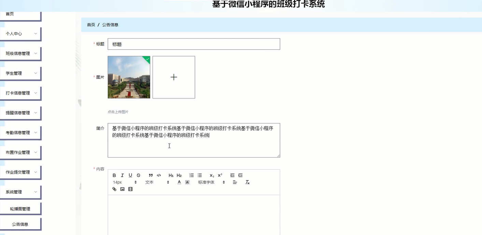Go to 首页 in the sidebar
This screenshot has height=235, width=482.
point(20,14)
